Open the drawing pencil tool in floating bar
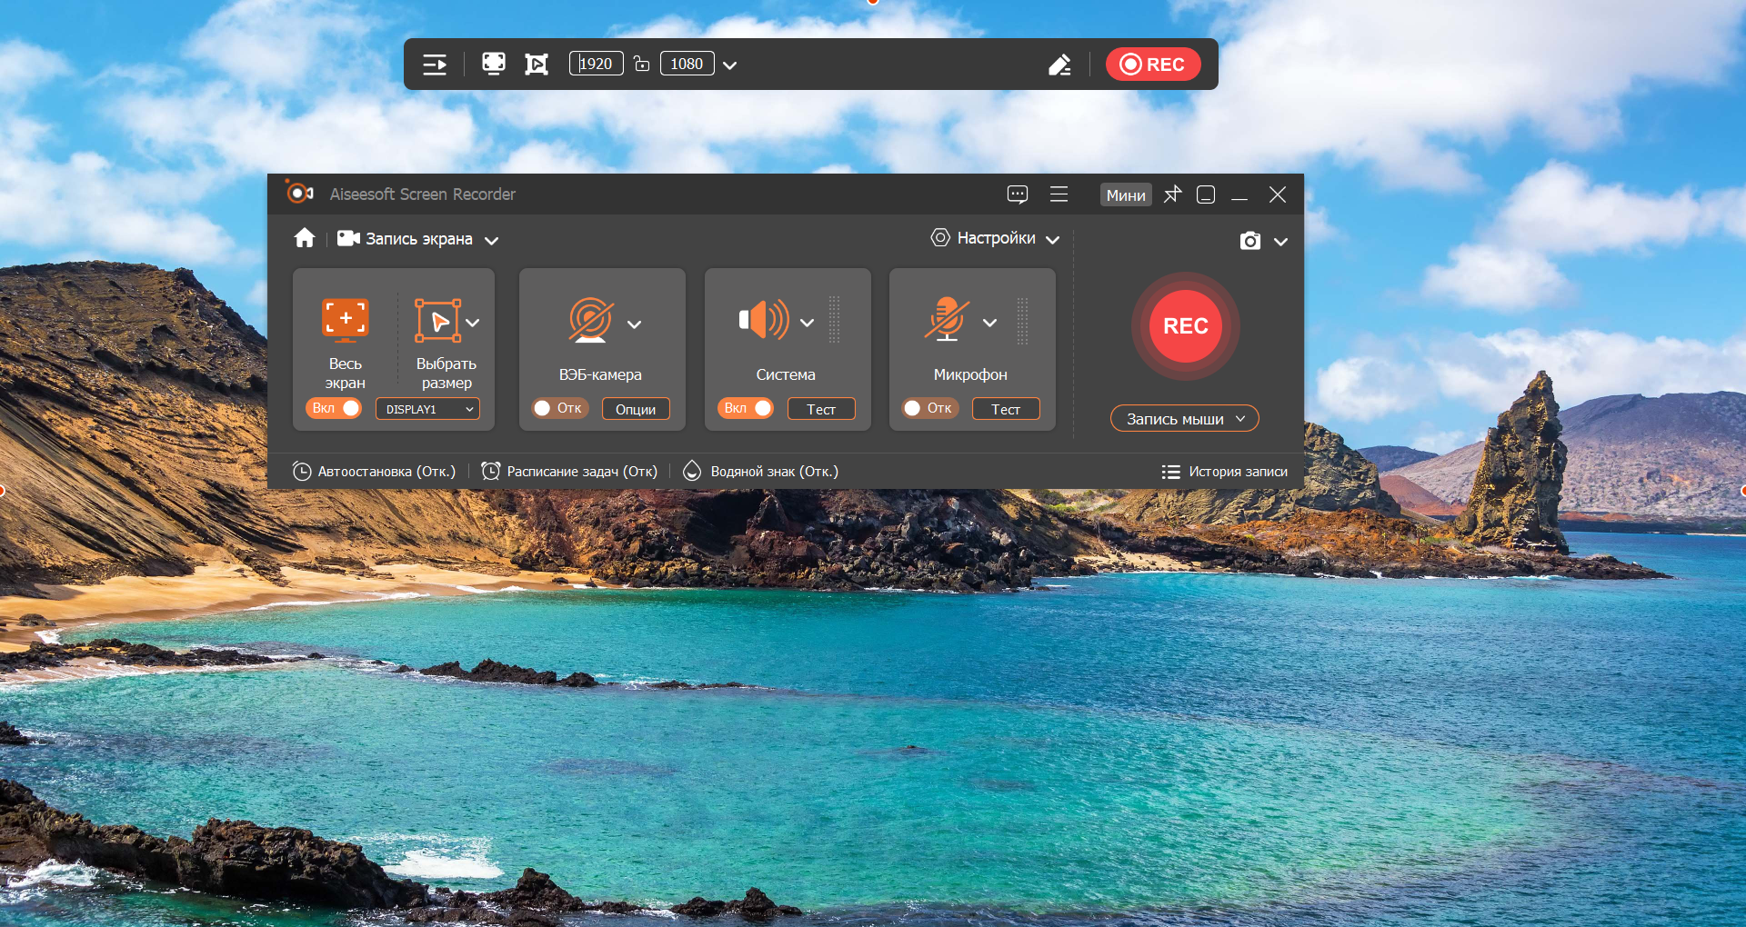The image size is (1746, 927). point(1059,65)
